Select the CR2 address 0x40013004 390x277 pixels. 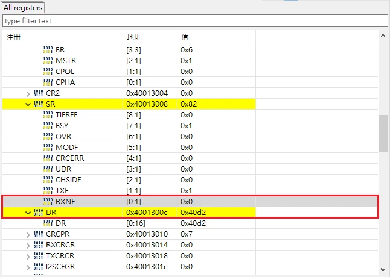point(147,93)
